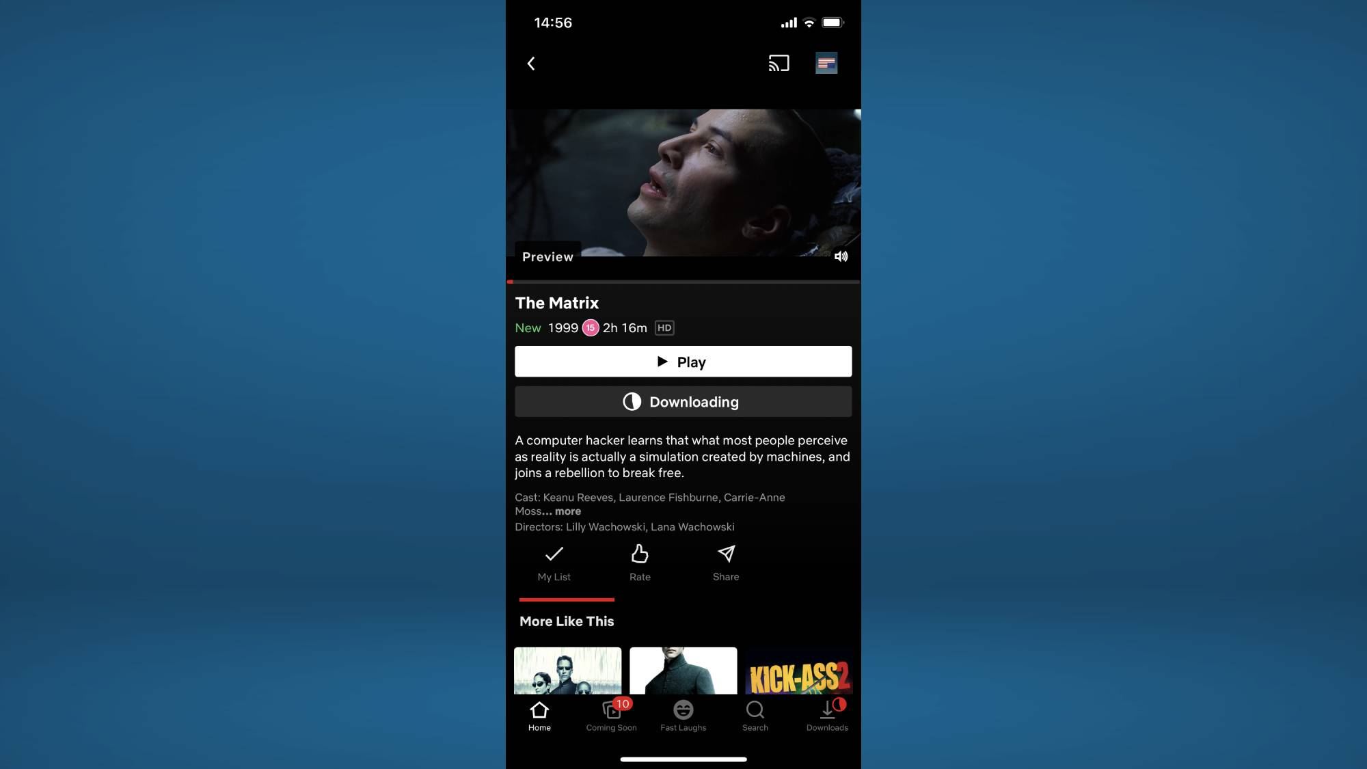Tap the Play button for The Matrix
The height and width of the screenshot is (769, 1367).
click(683, 362)
